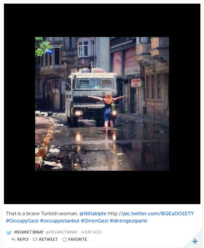Image resolution: width=204 pixels, height=248 pixels.
Task: Follow the #direngeziparki hashtag
Action: tap(128, 221)
